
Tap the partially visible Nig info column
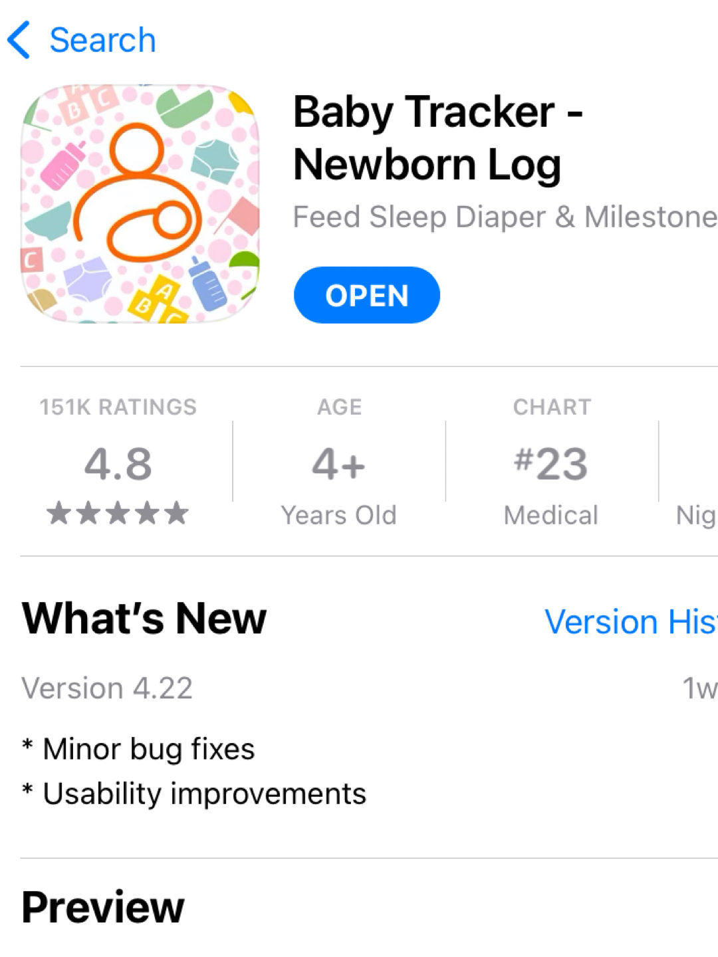[695, 515]
